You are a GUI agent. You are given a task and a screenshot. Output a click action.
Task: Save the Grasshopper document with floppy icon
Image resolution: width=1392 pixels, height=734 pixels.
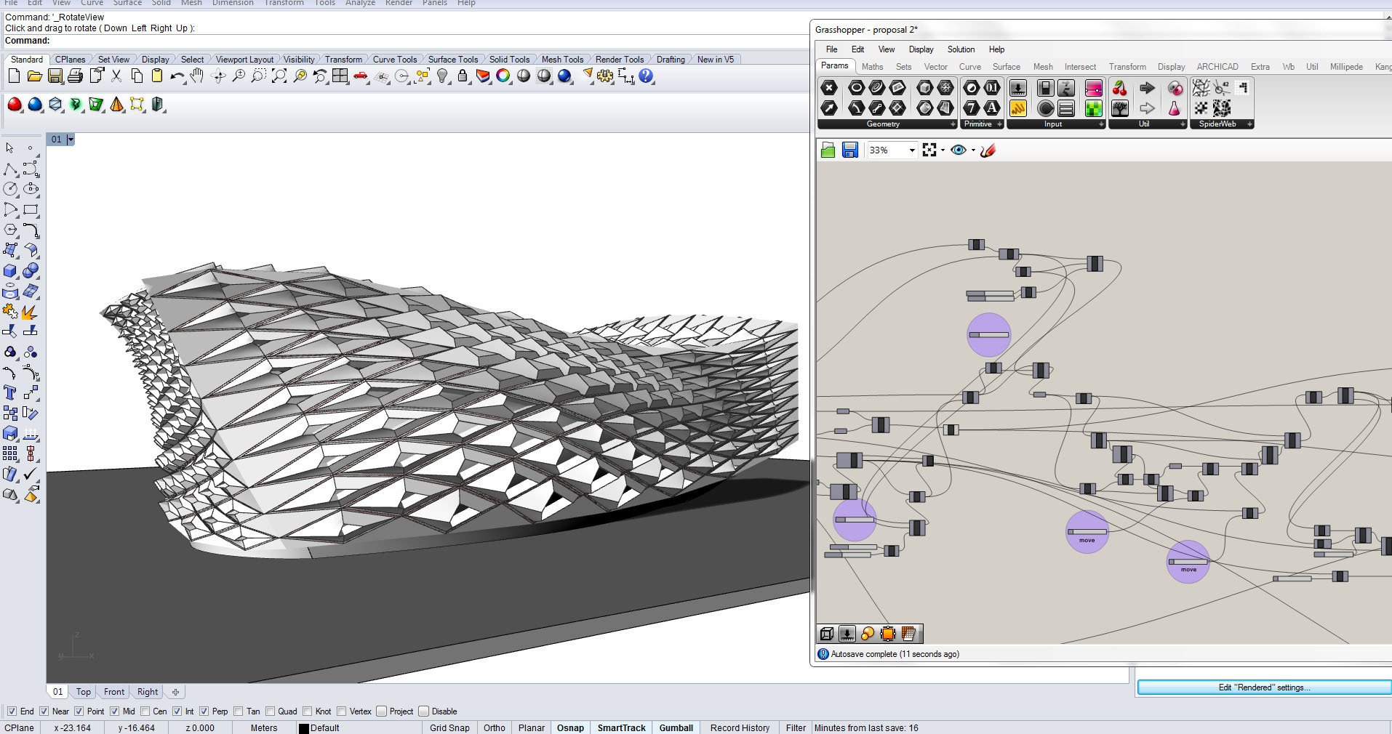[849, 150]
